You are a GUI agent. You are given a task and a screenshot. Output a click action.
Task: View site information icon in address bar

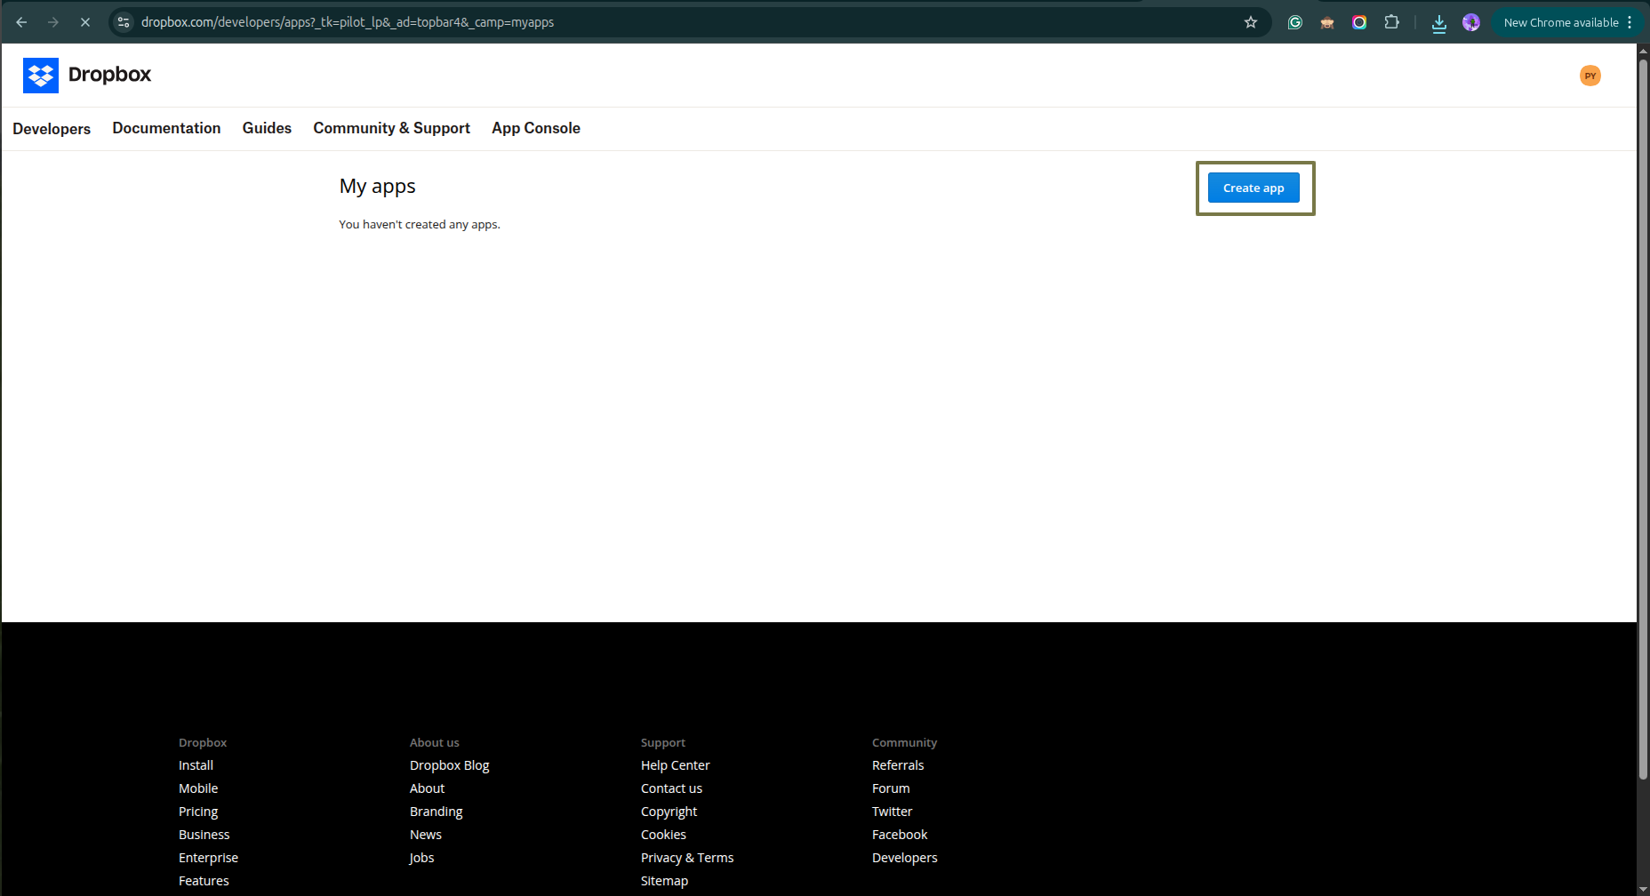124,22
